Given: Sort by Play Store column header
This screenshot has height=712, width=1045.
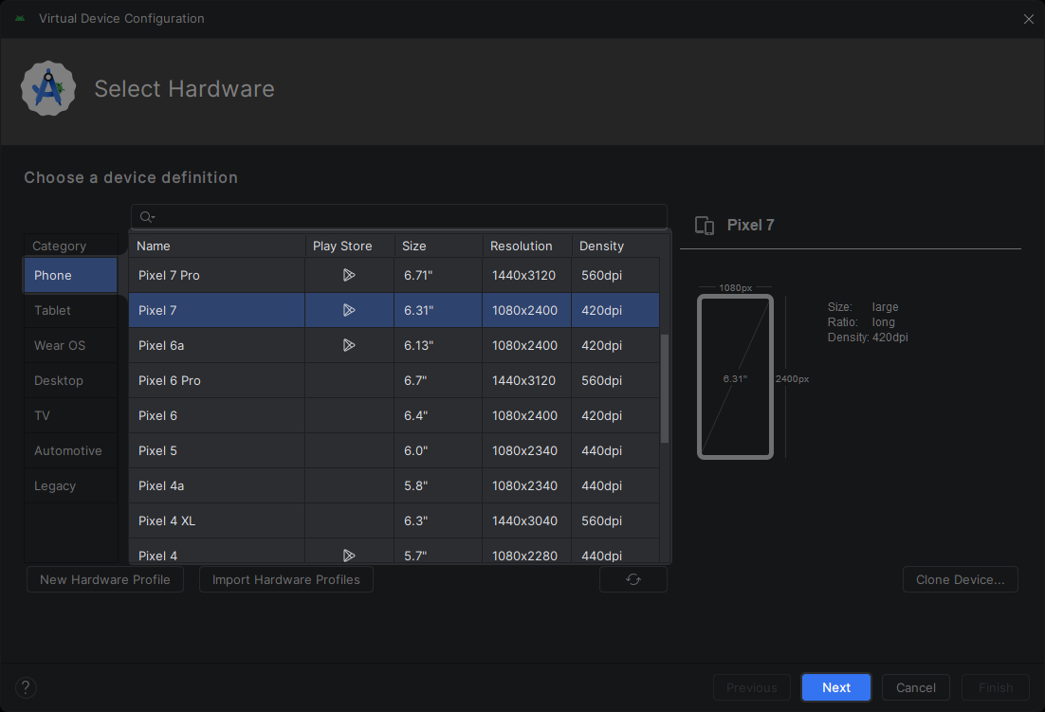Looking at the screenshot, I should pos(350,246).
